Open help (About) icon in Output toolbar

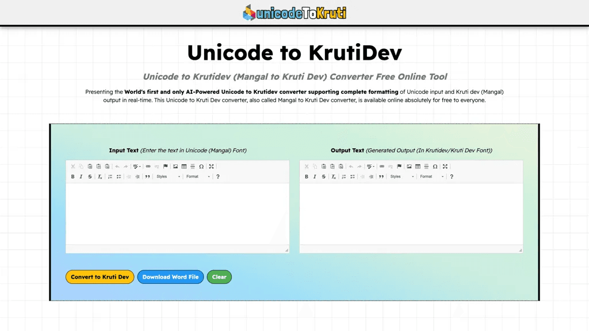click(452, 176)
